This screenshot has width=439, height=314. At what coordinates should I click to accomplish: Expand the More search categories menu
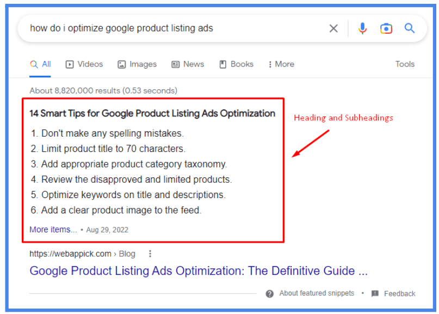click(281, 64)
